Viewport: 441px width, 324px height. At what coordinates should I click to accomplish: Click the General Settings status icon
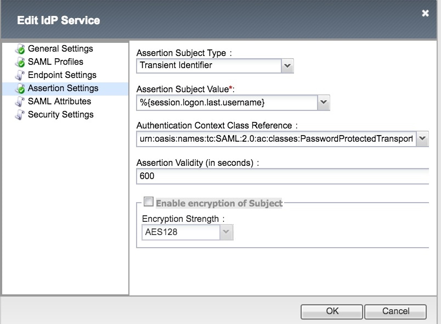tap(20, 49)
